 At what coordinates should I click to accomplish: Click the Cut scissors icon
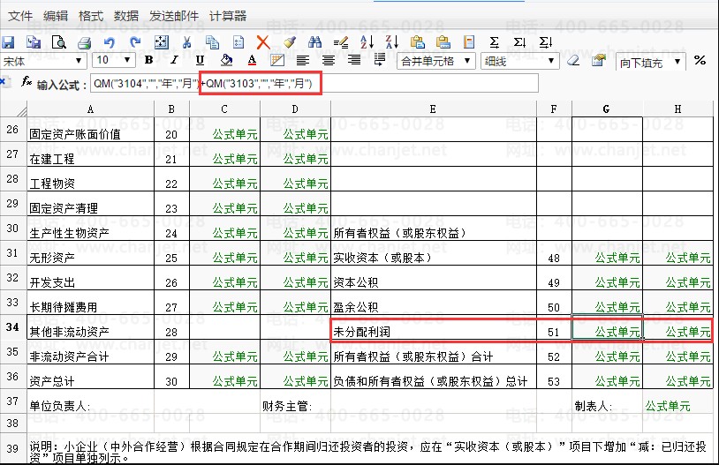pos(186,42)
